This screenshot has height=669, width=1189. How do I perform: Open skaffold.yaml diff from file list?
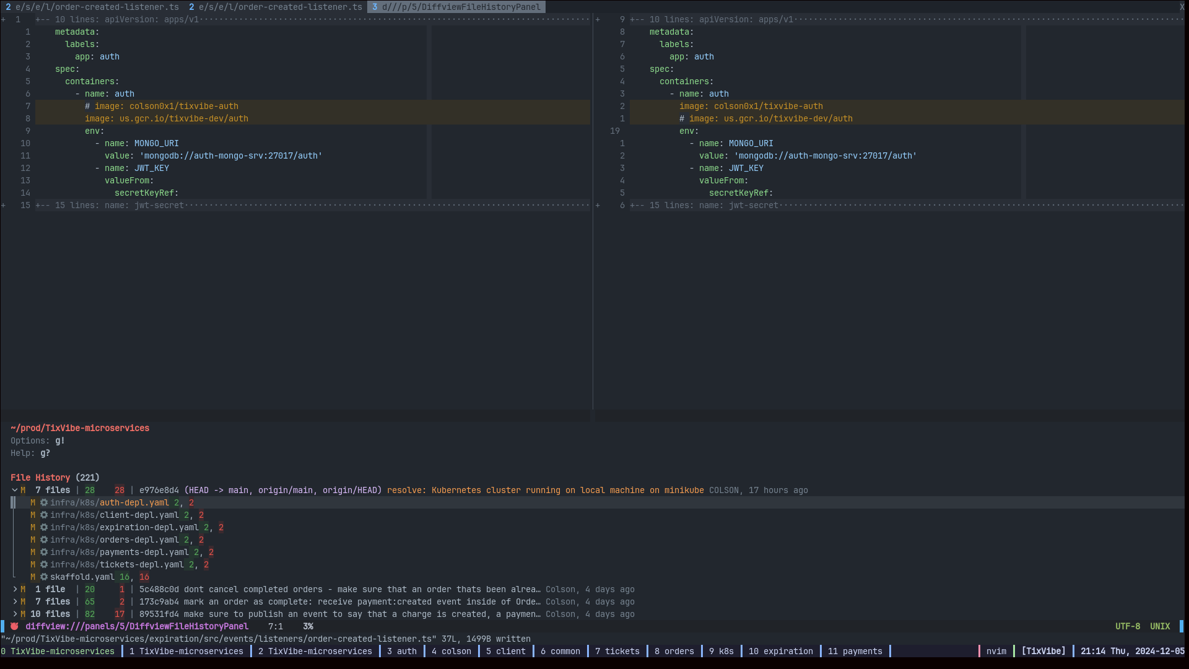point(82,577)
